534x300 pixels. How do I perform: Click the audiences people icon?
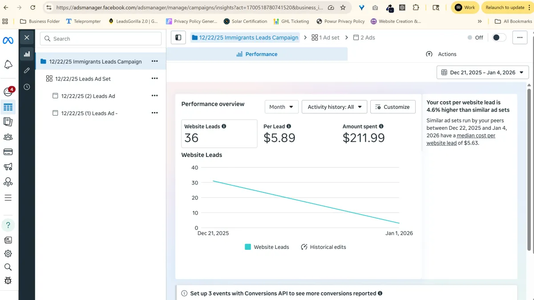[8, 137]
